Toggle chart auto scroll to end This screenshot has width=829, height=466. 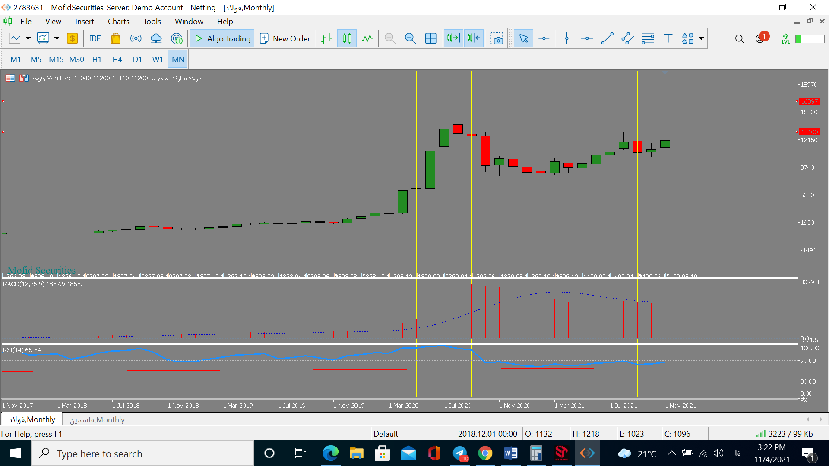[453, 38]
